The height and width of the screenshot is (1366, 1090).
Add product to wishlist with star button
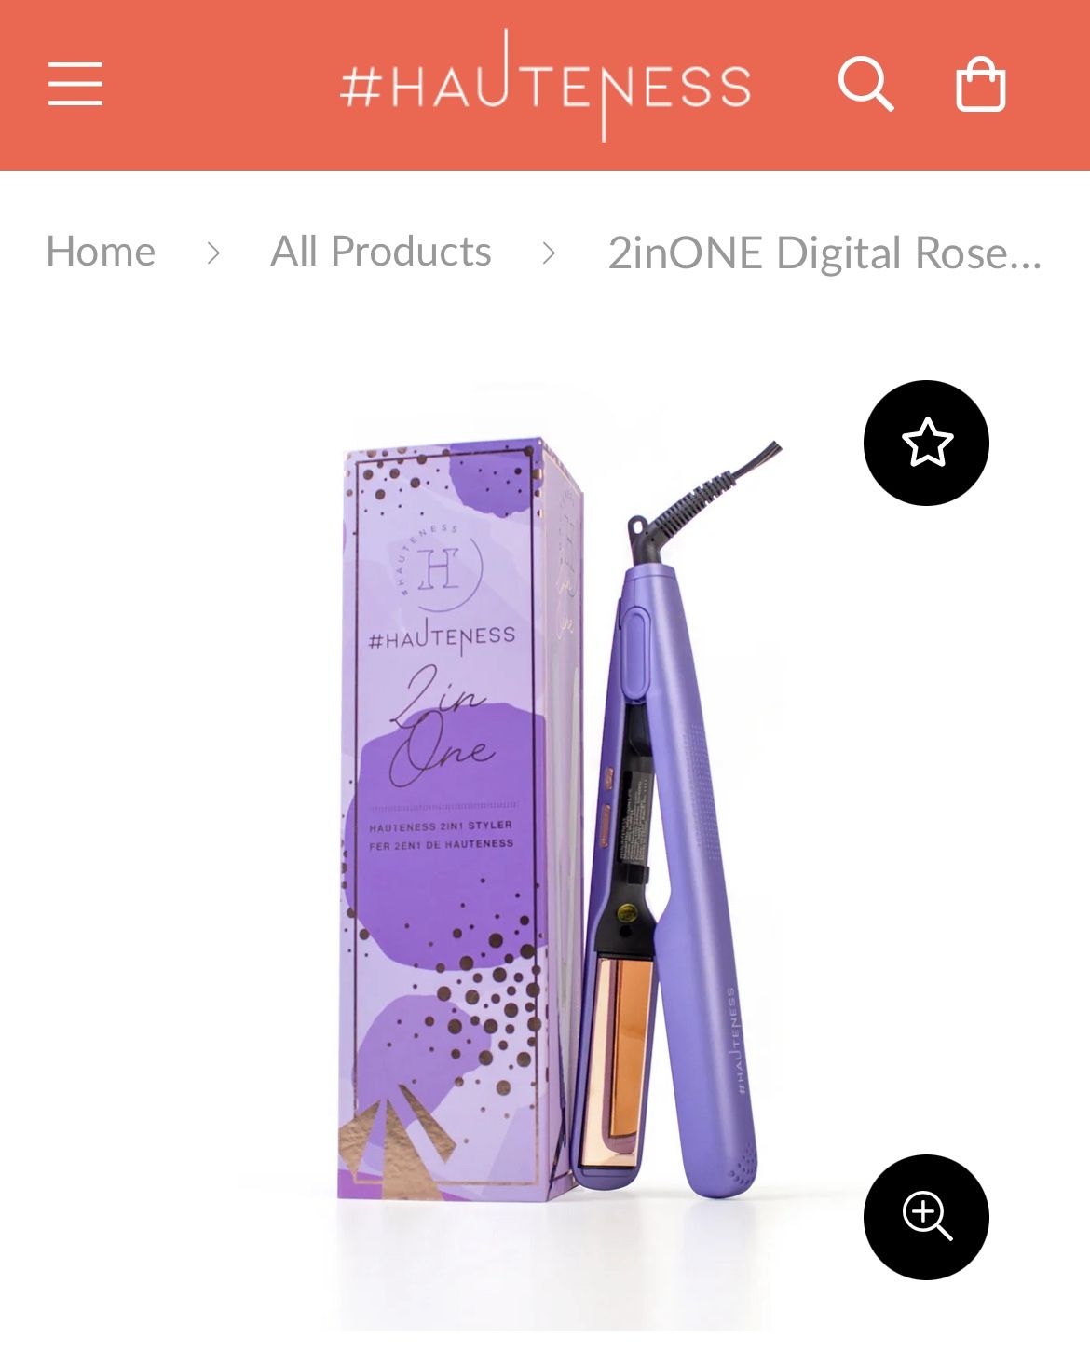tap(926, 443)
